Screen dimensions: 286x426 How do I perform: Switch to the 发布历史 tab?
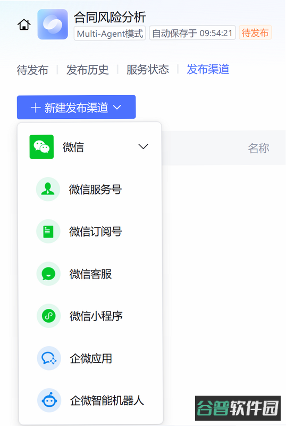87,70
